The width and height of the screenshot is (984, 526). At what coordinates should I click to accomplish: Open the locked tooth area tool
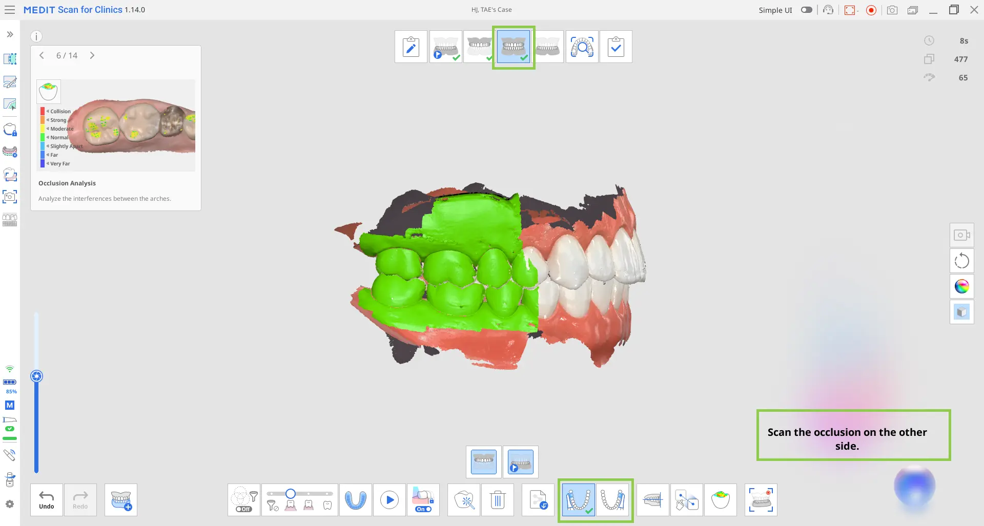(x=10, y=129)
